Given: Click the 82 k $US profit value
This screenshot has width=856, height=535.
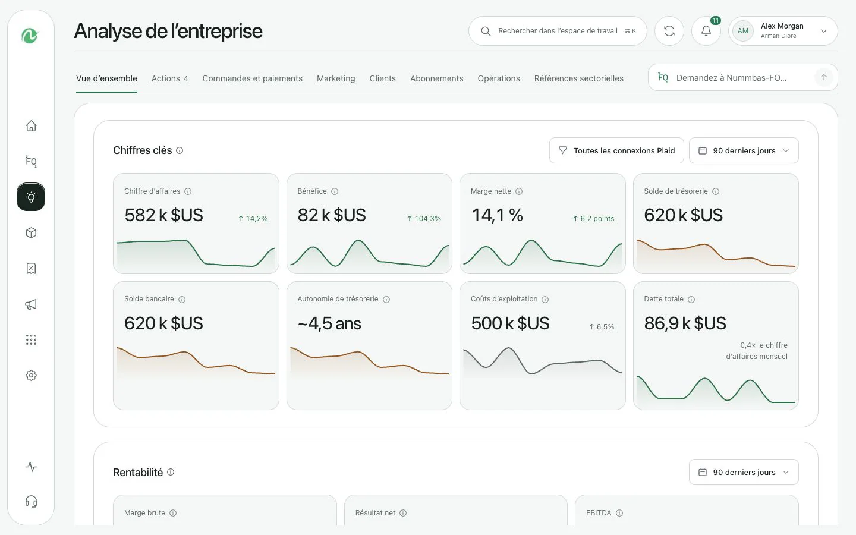Looking at the screenshot, I should (x=332, y=215).
